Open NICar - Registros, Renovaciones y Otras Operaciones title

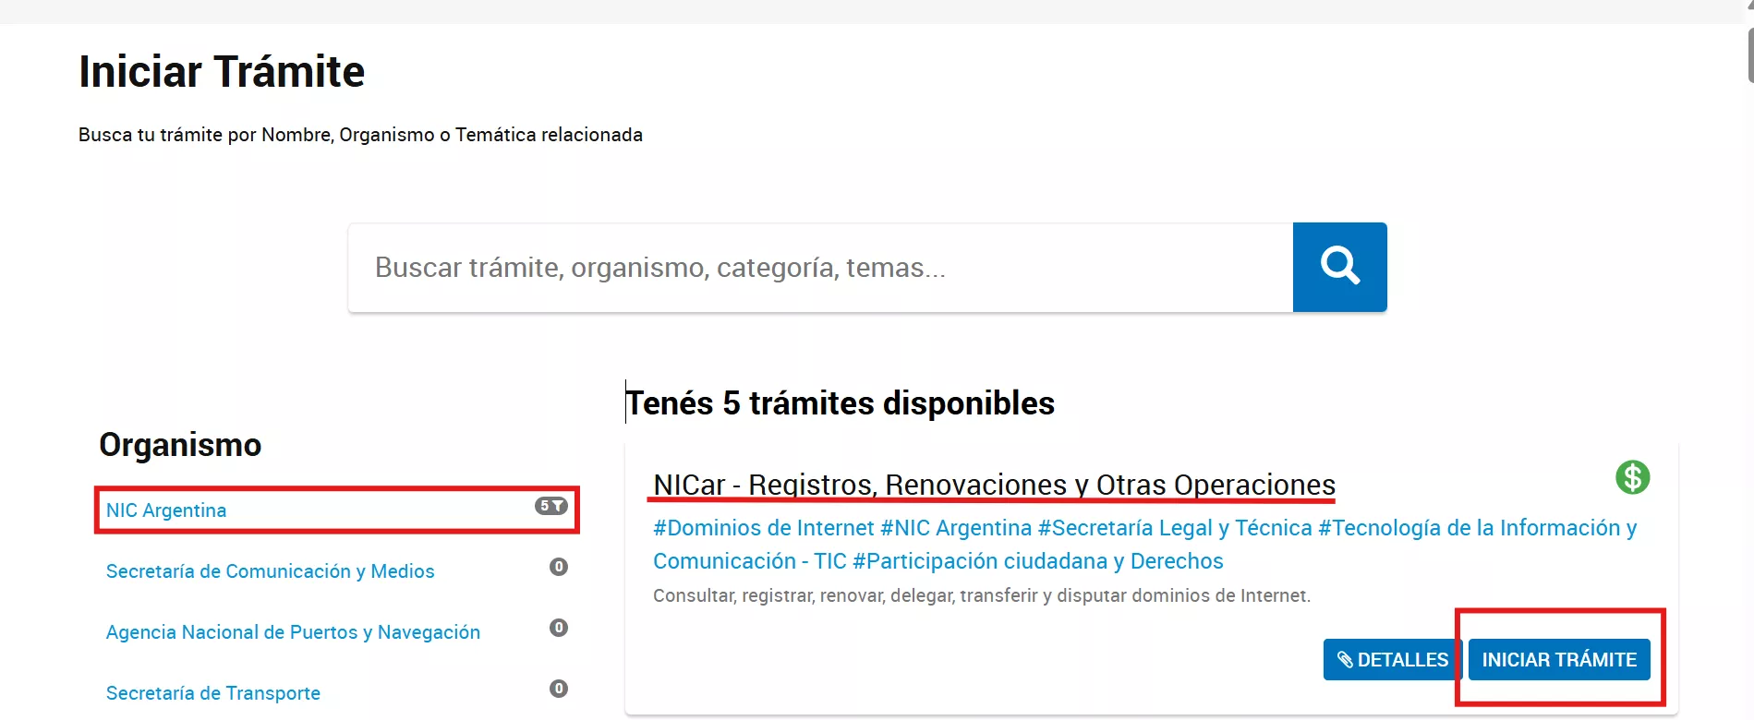(994, 485)
